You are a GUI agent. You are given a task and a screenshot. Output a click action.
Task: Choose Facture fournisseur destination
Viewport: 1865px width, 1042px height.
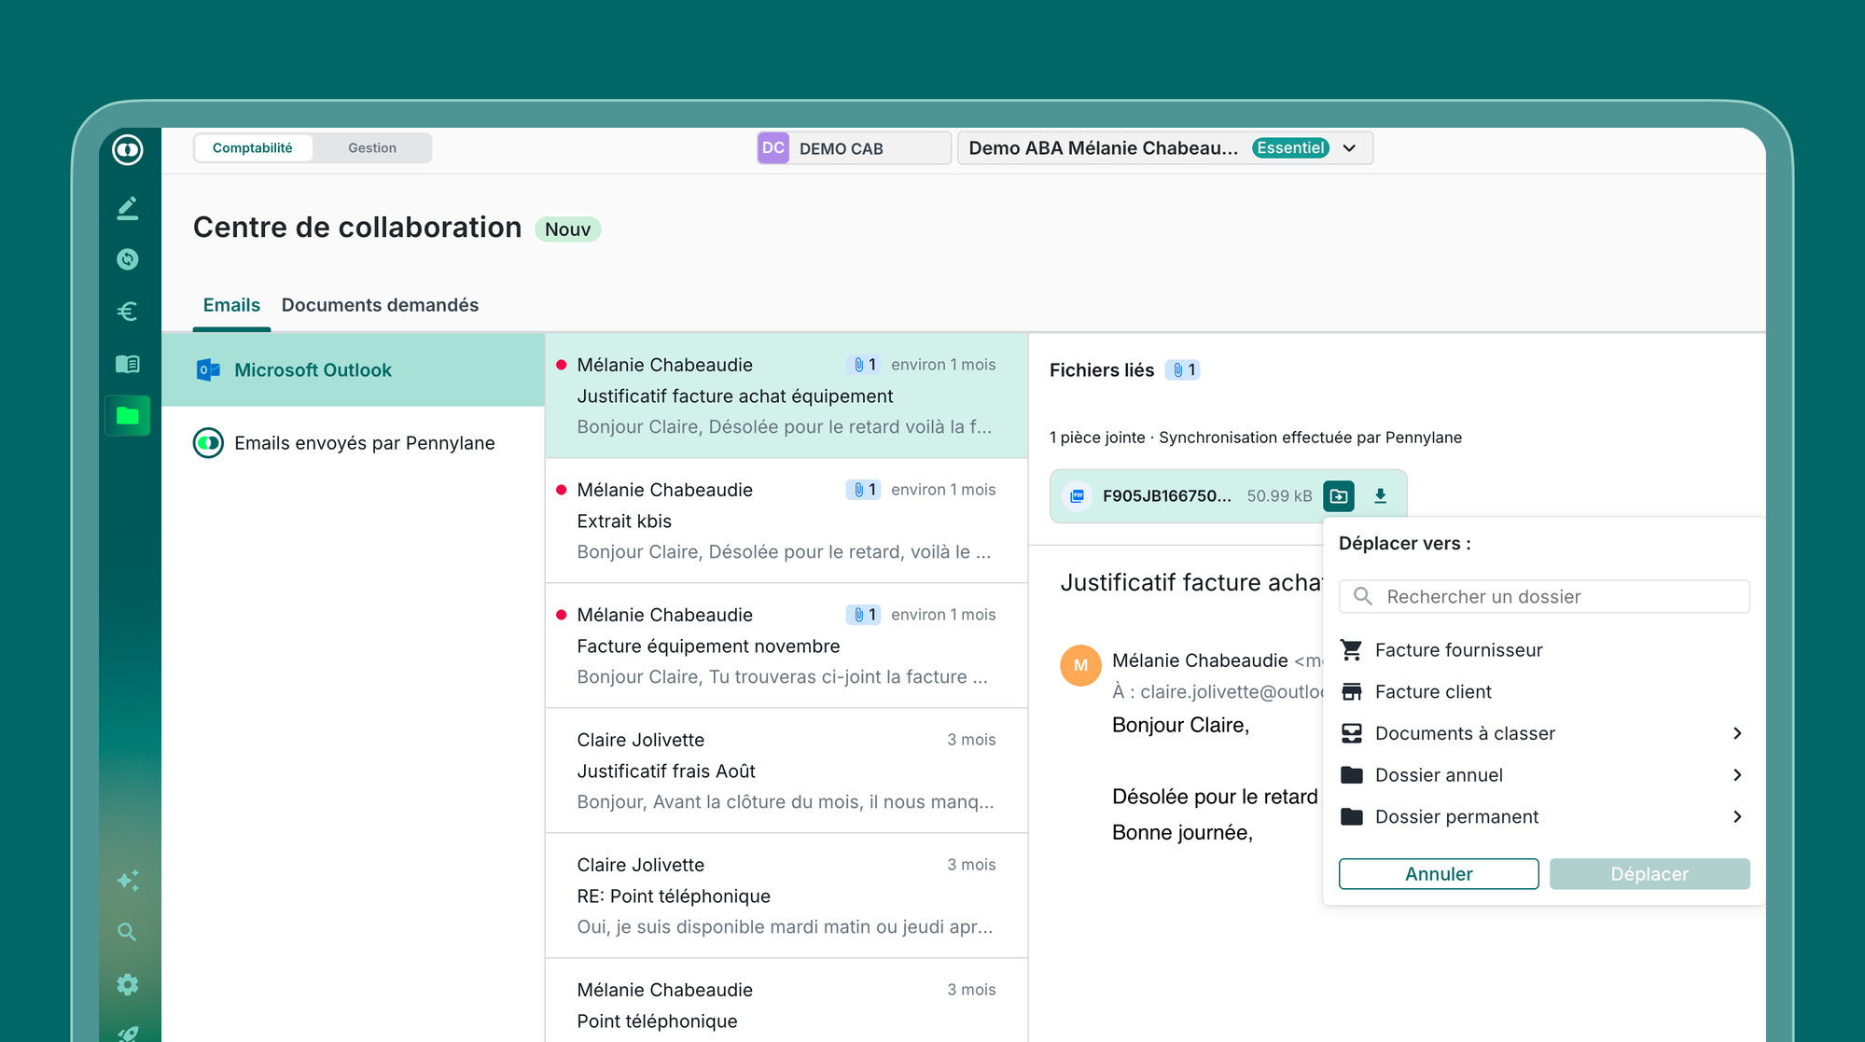(1458, 650)
